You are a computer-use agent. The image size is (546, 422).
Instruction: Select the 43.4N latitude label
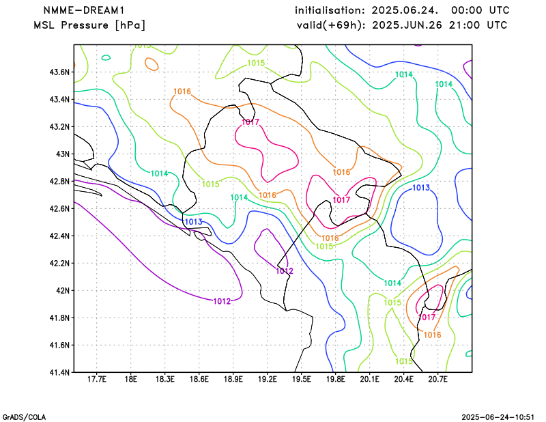60,100
